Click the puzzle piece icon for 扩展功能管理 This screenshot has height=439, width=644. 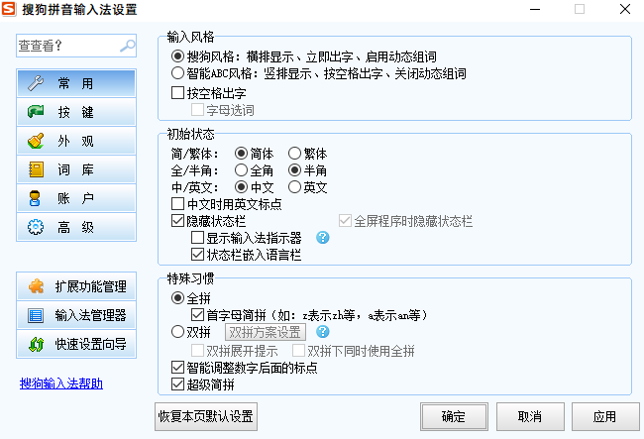tap(36, 286)
